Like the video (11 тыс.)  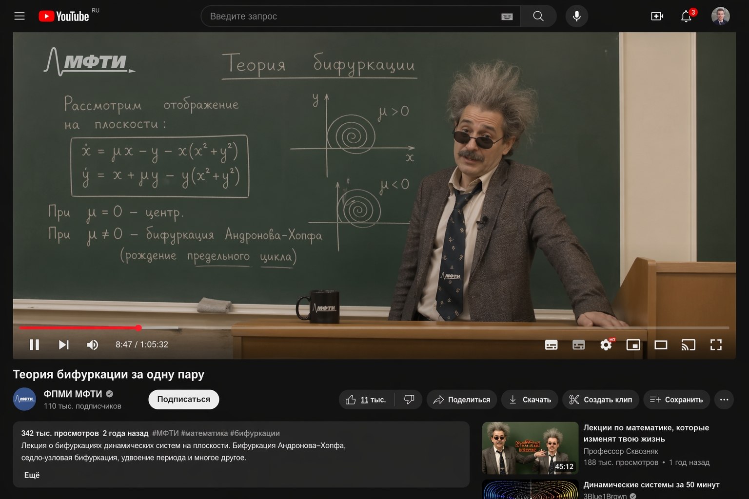[366, 400]
